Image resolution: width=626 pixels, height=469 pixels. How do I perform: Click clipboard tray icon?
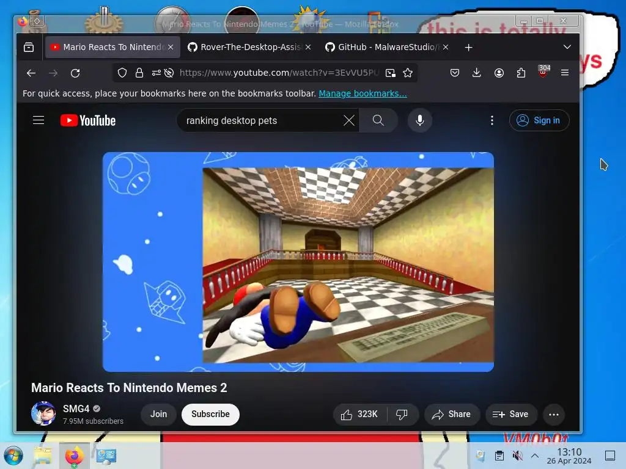pyautogui.click(x=499, y=456)
